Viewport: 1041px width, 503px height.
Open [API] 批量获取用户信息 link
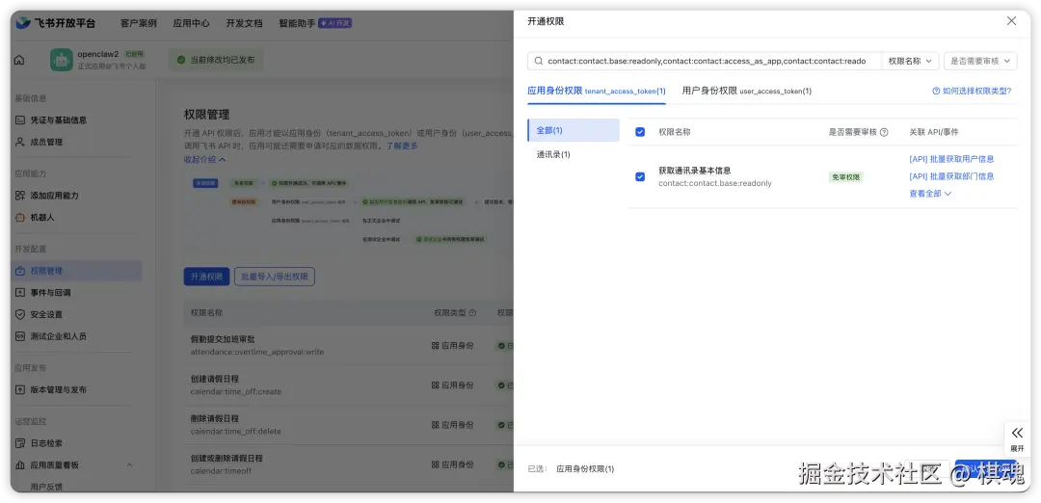point(951,159)
